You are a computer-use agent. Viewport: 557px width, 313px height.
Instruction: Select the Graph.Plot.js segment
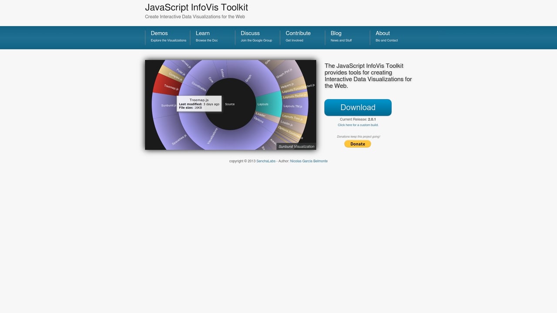(x=284, y=73)
